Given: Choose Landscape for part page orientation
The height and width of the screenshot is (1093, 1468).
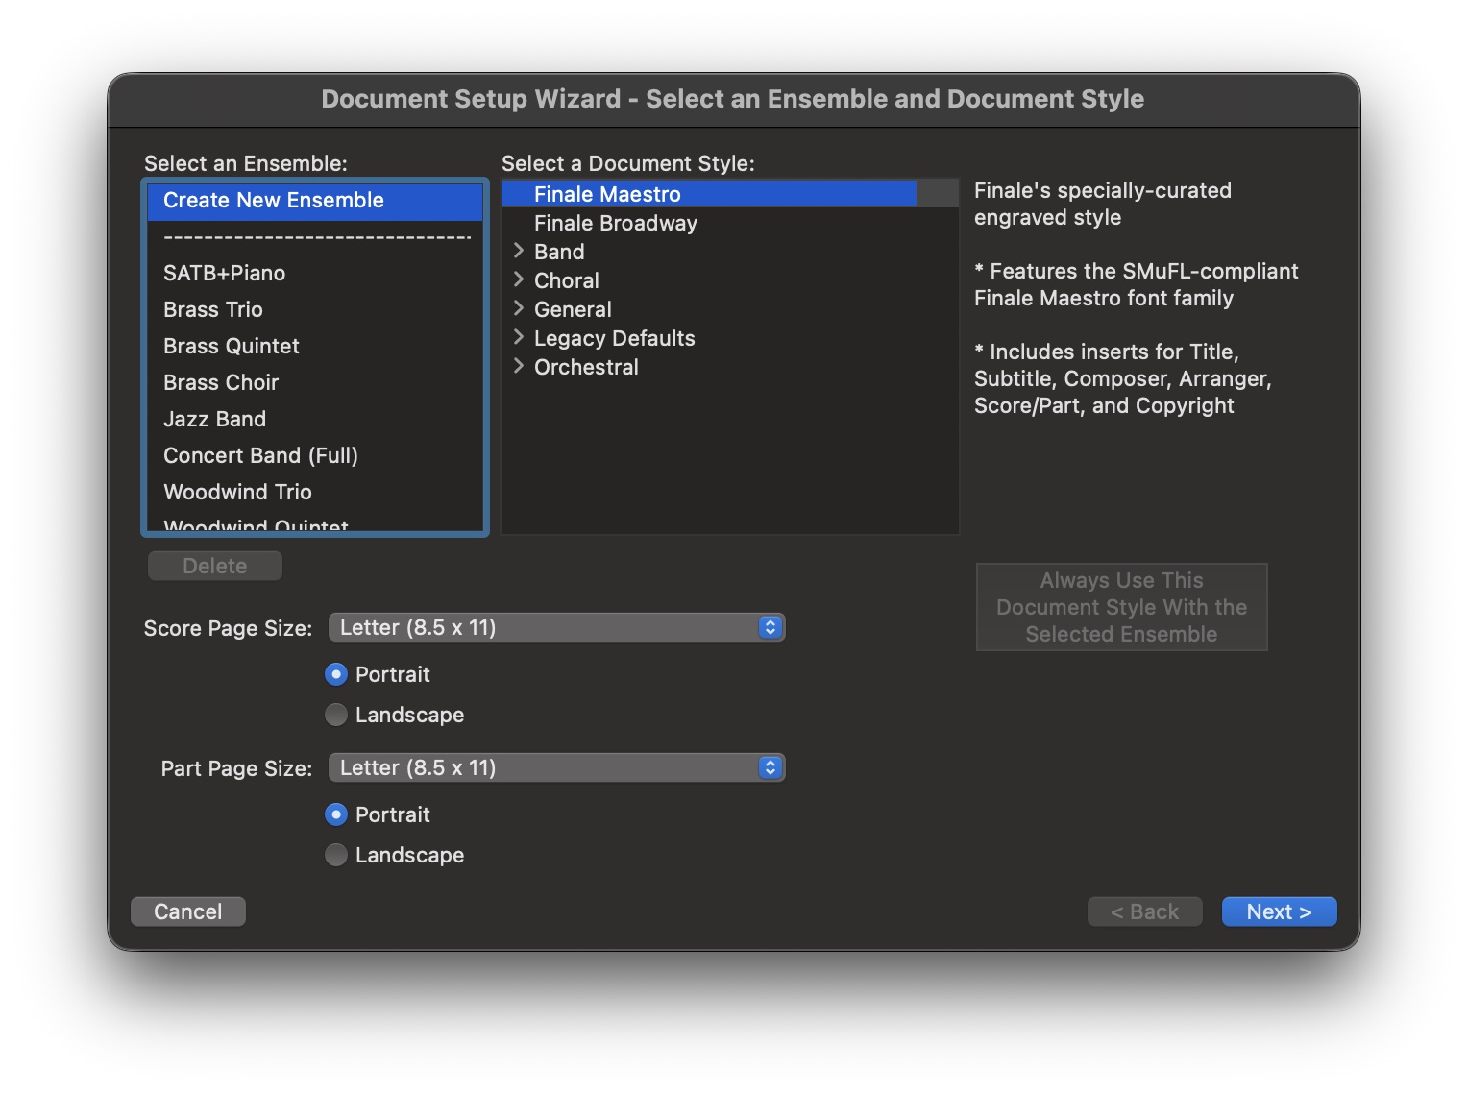Looking at the screenshot, I should (336, 856).
